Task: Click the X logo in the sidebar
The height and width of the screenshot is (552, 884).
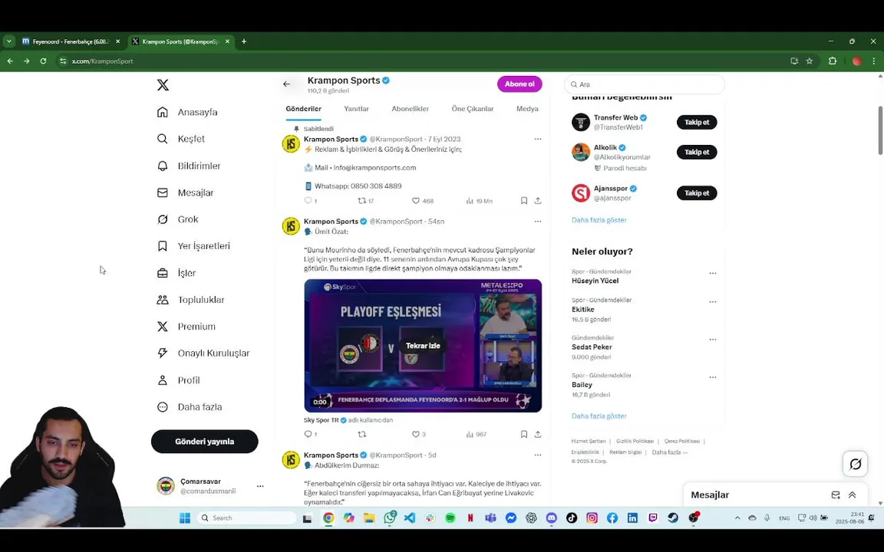Action: [x=163, y=85]
